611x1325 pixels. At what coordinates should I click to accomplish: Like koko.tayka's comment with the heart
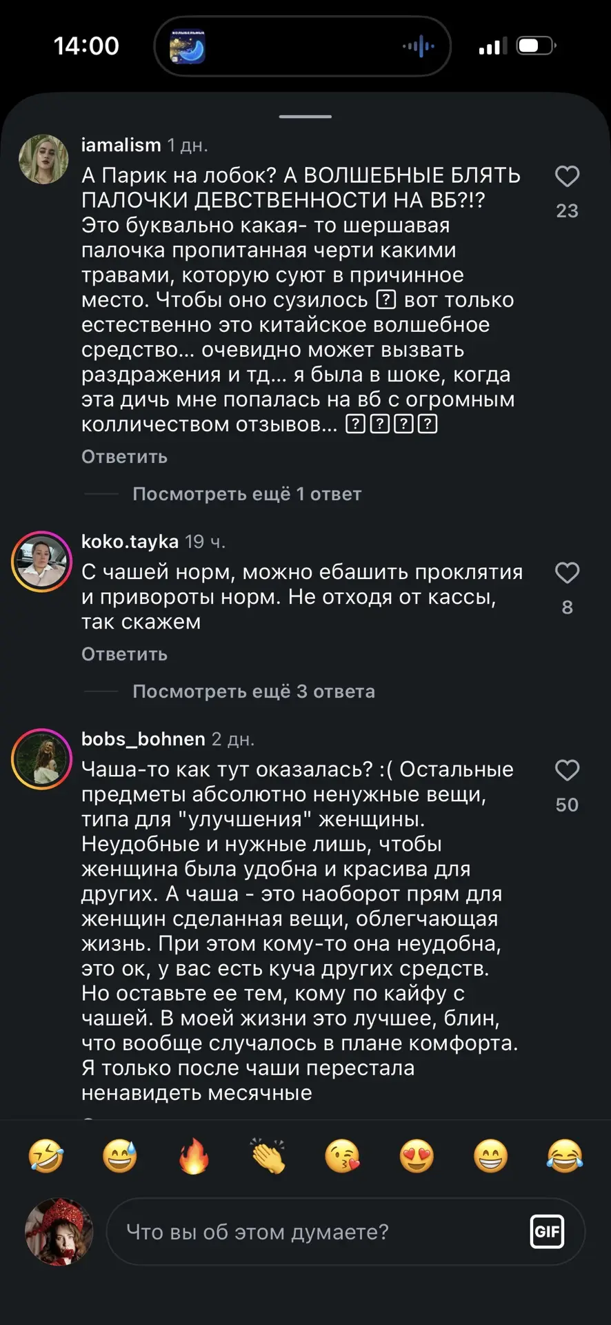tap(567, 573)
